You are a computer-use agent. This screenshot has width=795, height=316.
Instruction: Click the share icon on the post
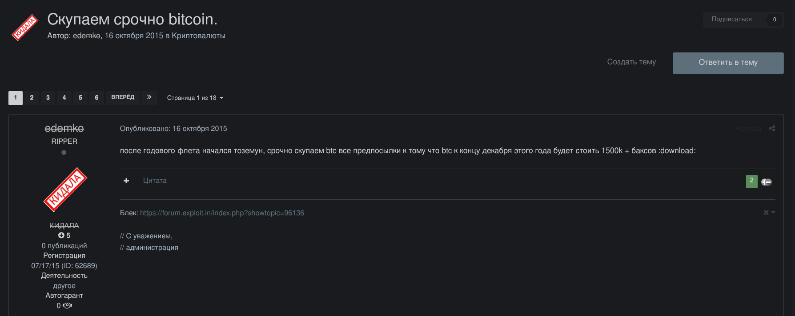click(x=772, y=129)
